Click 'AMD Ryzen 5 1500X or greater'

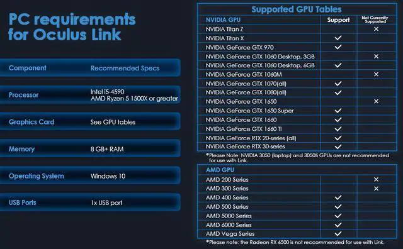click(134, 99)
